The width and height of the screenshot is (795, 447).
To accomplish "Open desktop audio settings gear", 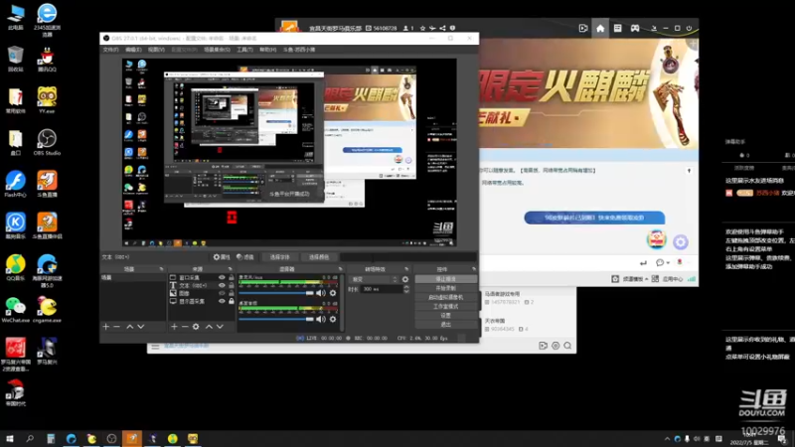I will click(x=333, y=319).
